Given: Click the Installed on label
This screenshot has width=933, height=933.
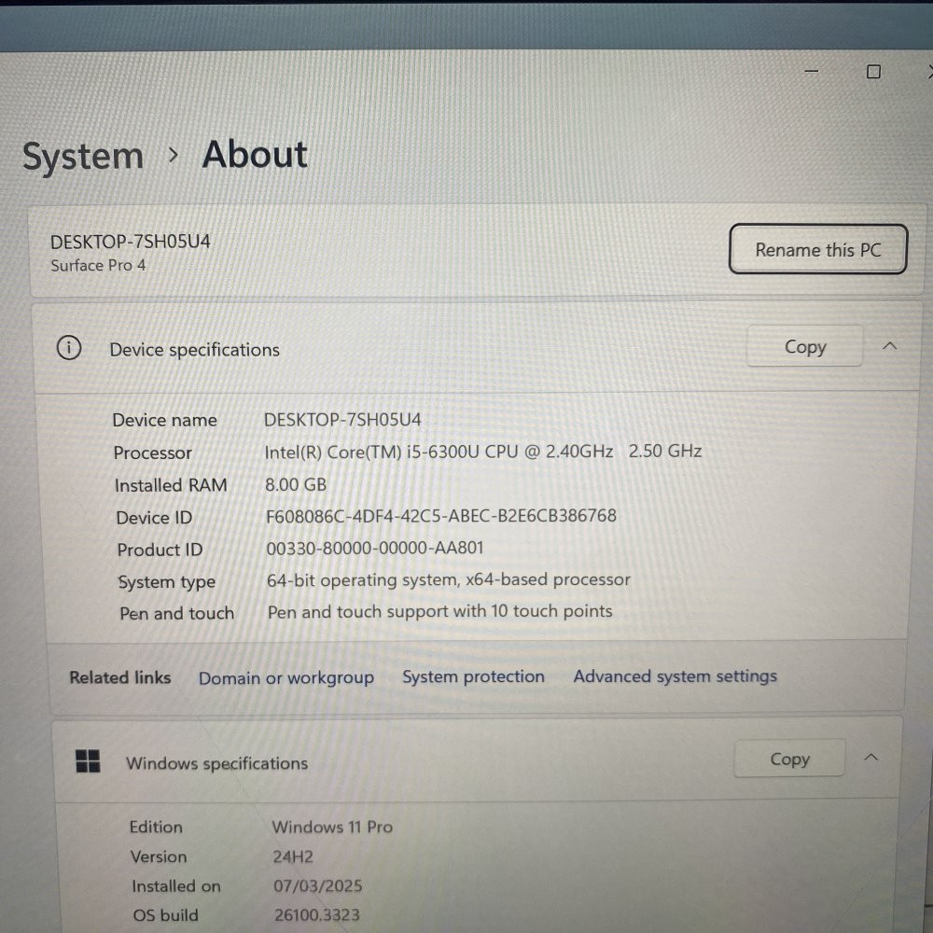Looking at the screenshot, I should tap(176, 886).
